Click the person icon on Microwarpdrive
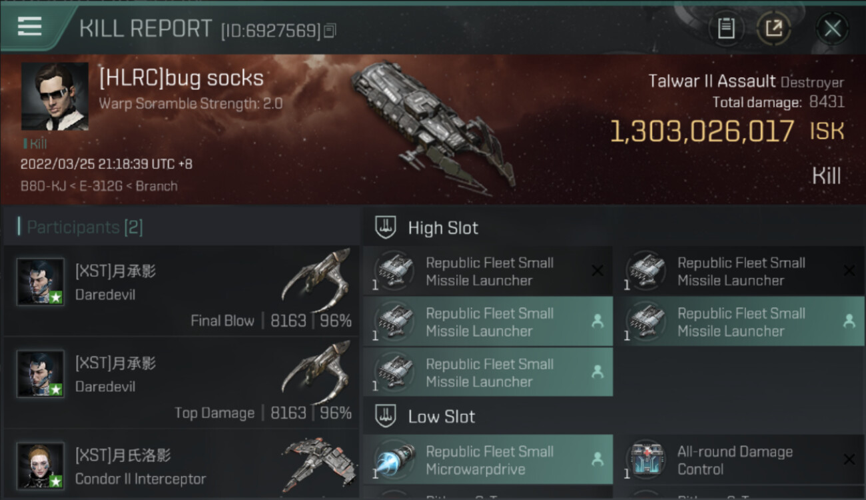 point(598,459)
